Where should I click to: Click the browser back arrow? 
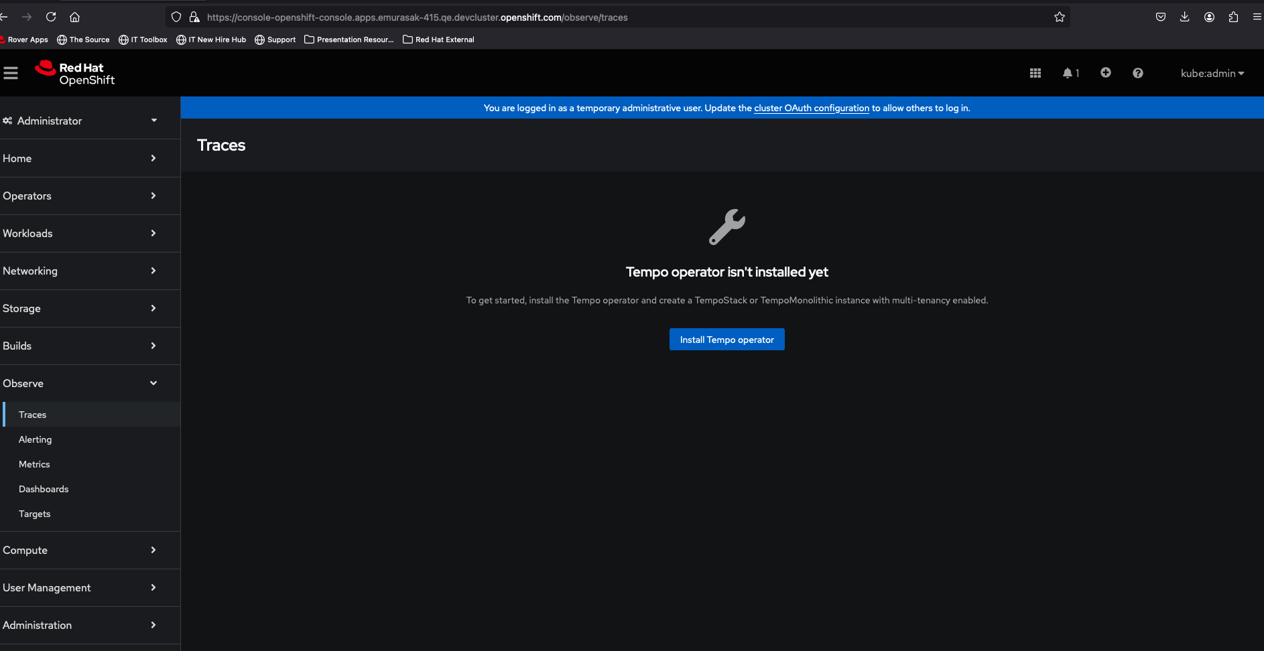[x=3, y=17]
